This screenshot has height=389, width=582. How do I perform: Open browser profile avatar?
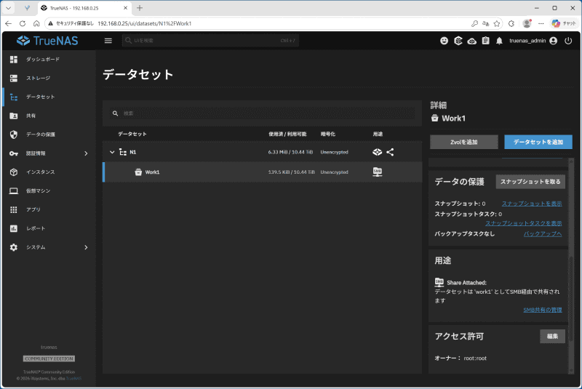[x=527, y=23]
